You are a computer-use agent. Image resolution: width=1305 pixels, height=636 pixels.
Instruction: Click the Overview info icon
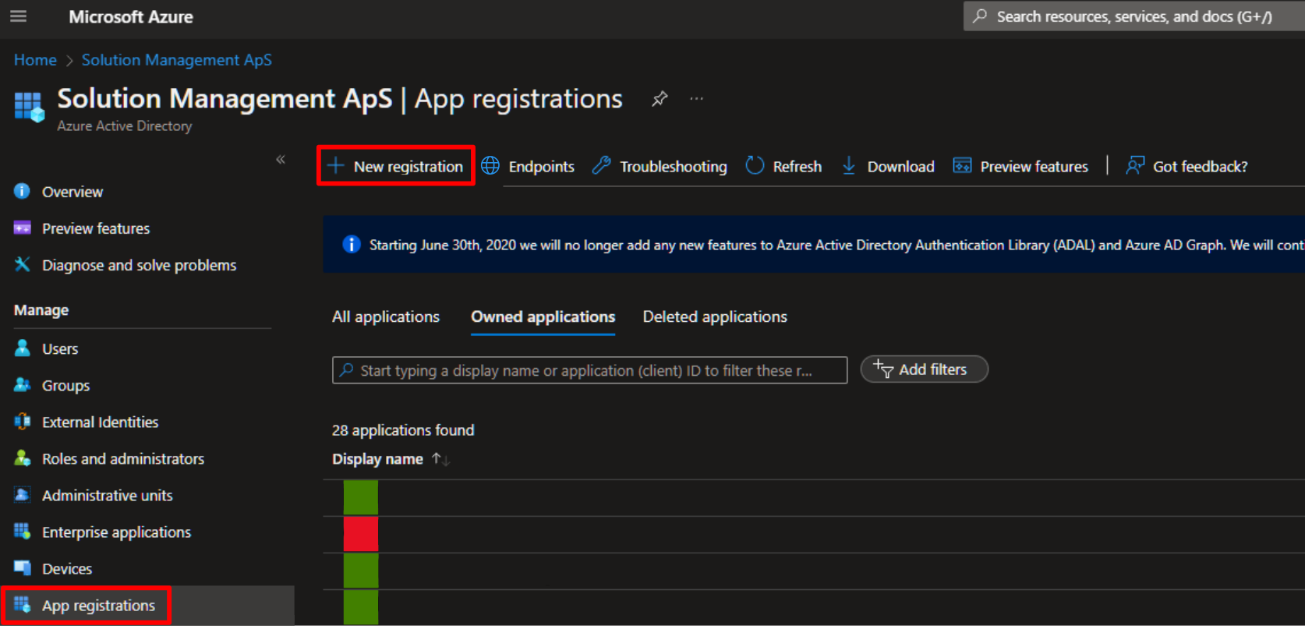click(x=22, y=191)
